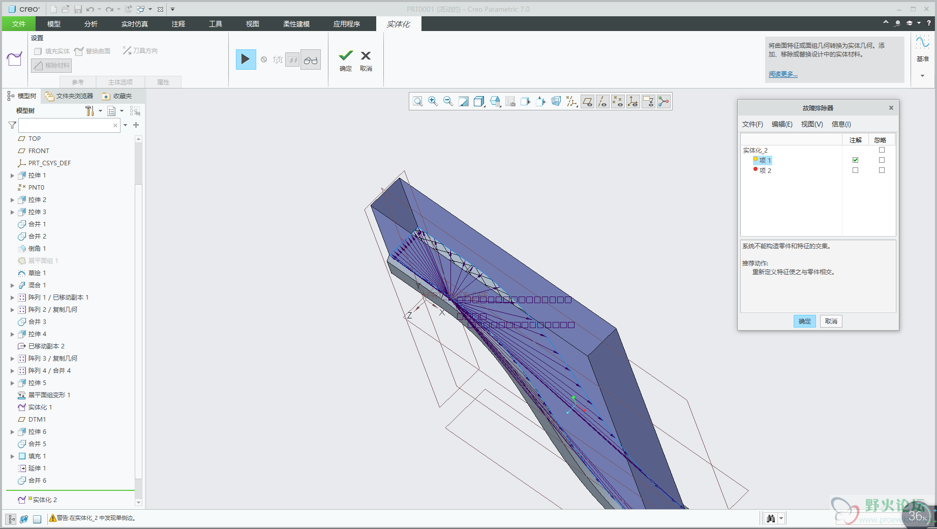Screen dimensions: 937x529
Task: Click the 基准 datum curve icon
Action: pos(922,42)
